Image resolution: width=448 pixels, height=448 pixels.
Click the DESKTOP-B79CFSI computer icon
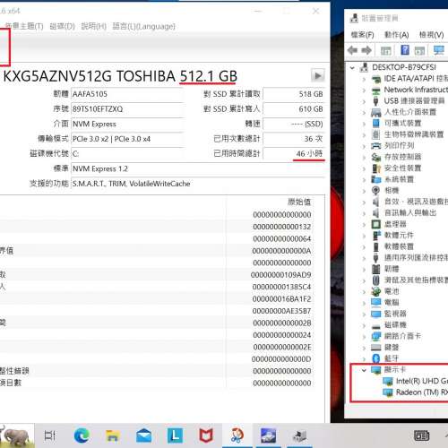coord(364,67)
